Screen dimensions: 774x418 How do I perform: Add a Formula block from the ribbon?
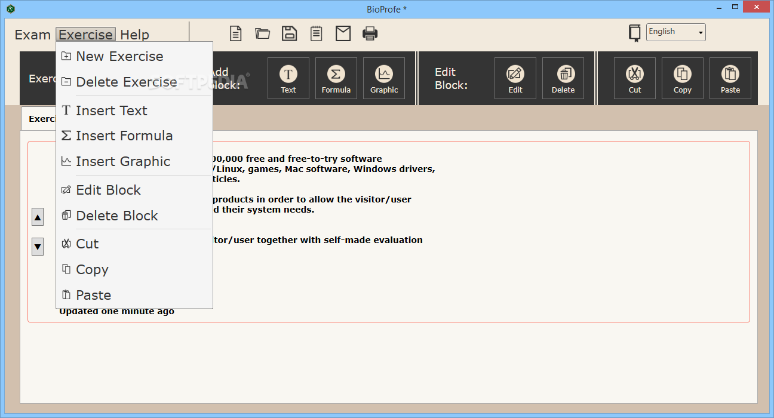point(336,78)
